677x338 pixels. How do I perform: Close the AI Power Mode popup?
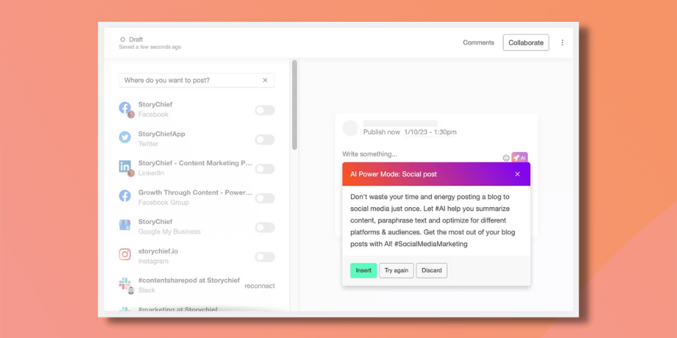point(517,174)
